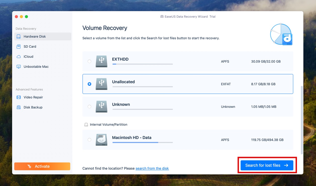This screenshot has width=316, height=186.
Task: Click the Disk Backup icon
Action: tap(19, 107)
